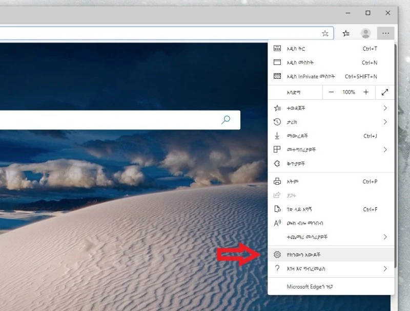The width and height of the screenshot is (410, 311).
Task: Click the magnifier icon in search box
Action: (225, 120)
